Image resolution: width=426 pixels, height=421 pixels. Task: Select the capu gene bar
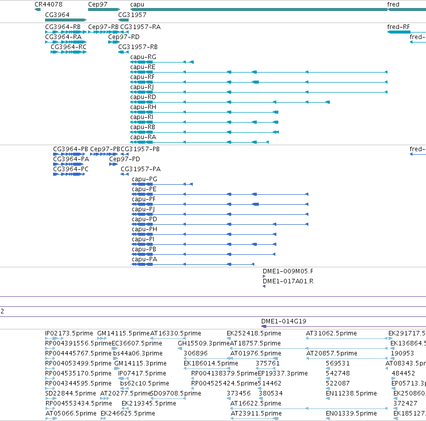(259, 10)
